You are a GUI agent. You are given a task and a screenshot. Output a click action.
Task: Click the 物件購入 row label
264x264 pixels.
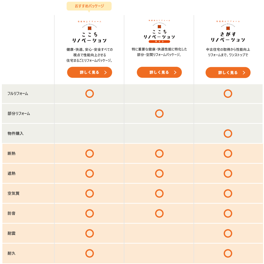tap(15, 134)
